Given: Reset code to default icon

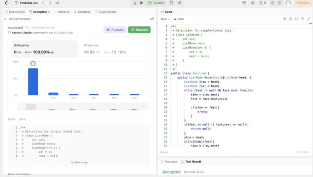Looking at the screenshot, I should [302, 19].
